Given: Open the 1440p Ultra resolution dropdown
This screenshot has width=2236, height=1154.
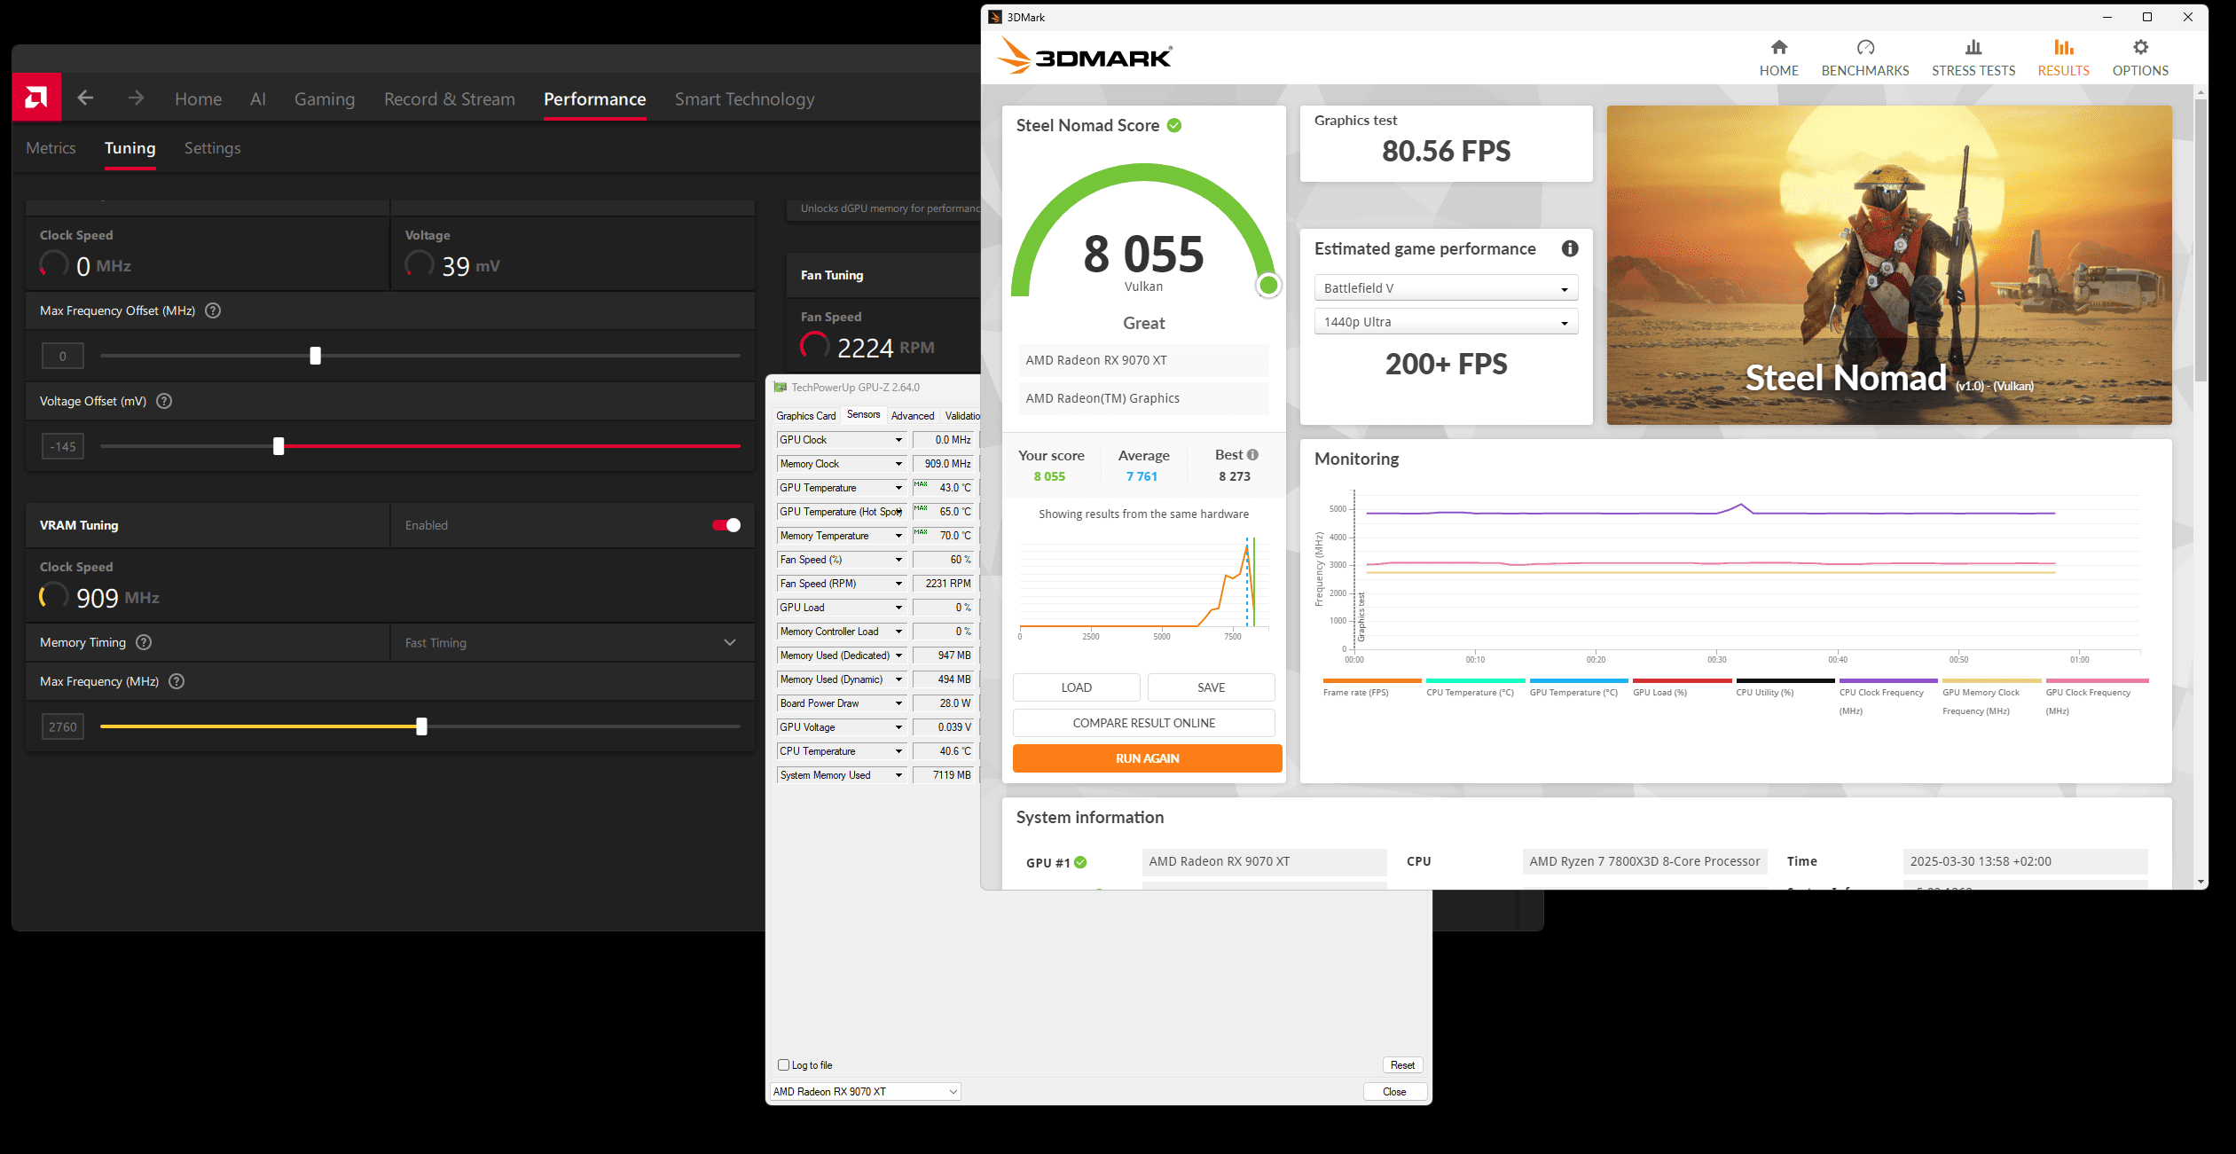Looking at the screenshot, I should coord(1446,322).
